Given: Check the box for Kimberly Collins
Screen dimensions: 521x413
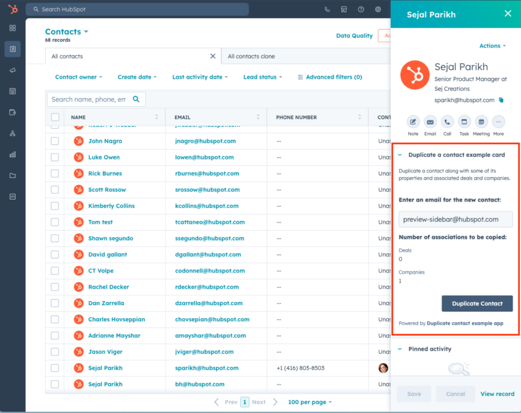Looking at the screenshot, I should [x=55, y=206].
